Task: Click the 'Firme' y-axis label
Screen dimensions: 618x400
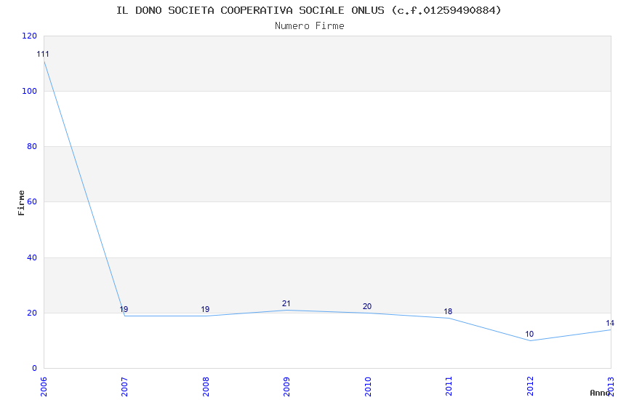Action: tap(21, 203)
